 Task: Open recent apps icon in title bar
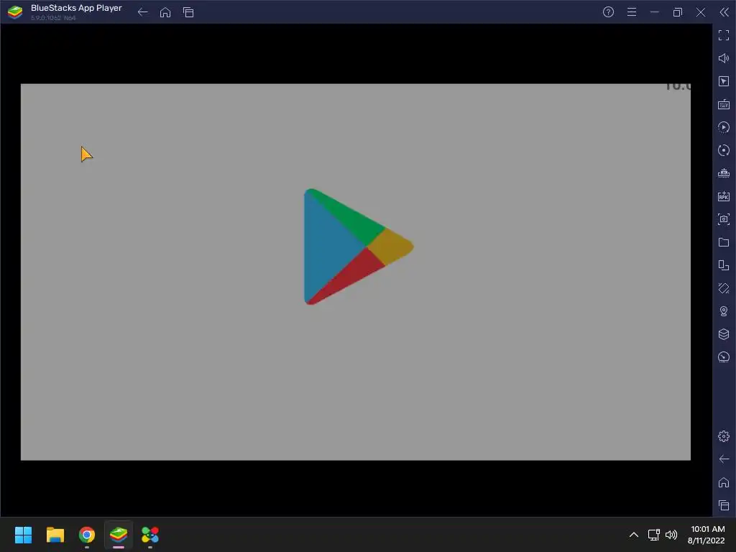(x=188, y=12)
